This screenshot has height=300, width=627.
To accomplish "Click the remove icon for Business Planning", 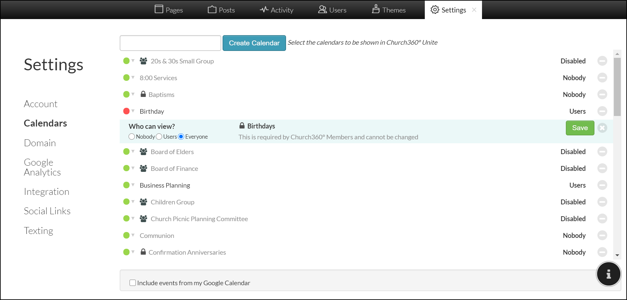I will click(x=602, y=185).
